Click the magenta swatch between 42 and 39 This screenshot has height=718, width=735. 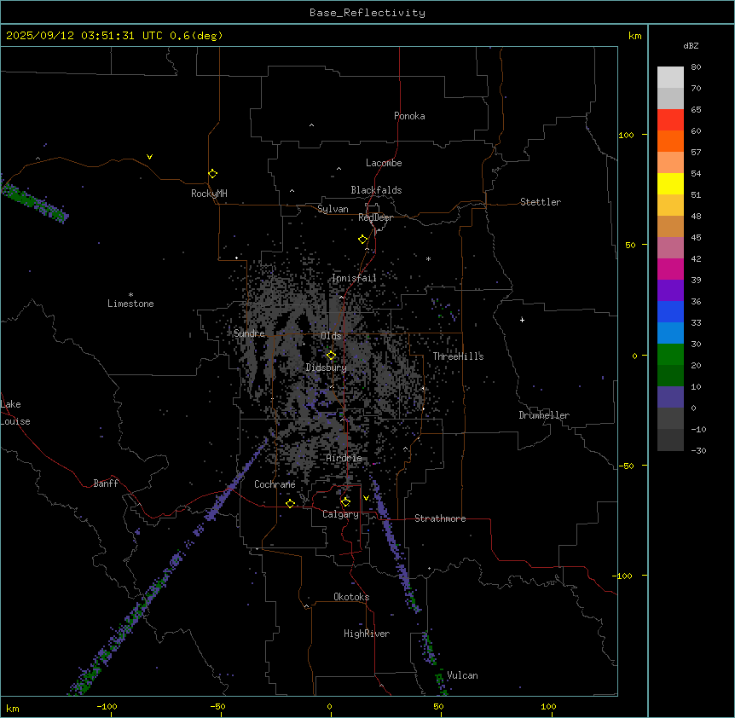(x=670, y=269)
